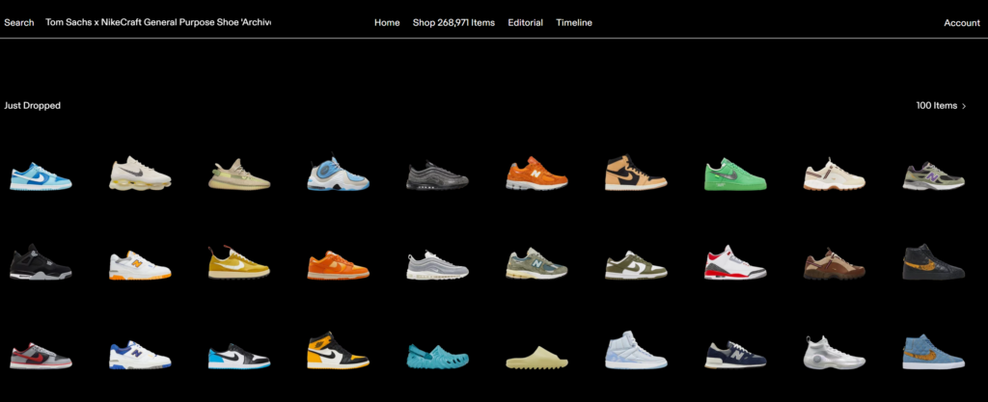988x402 pixels.
Task: Select the blue-toe Air Jordan 1 Low
Action: tap(239, 356)
